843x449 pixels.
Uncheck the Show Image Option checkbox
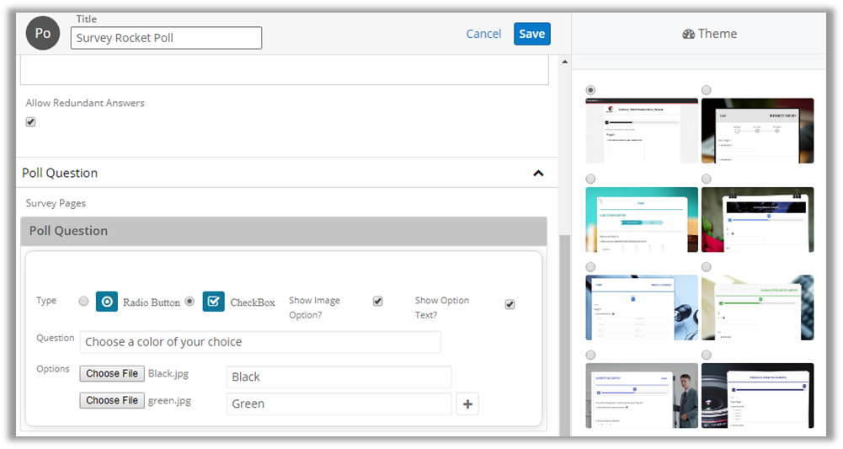coord(378,302)
